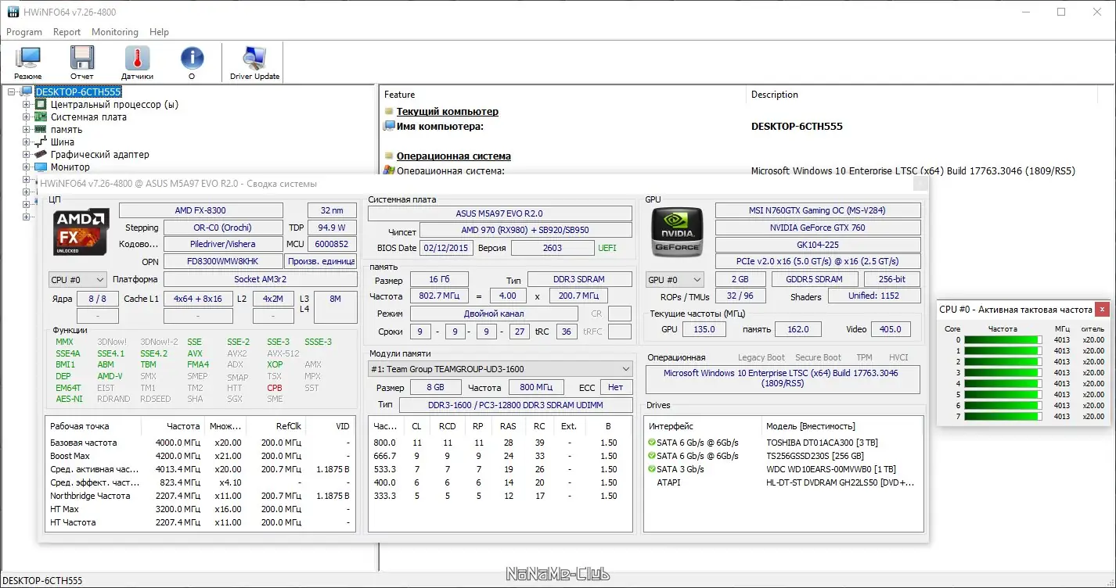Click the card icon beside Графический адаптер
The image size is (1116, 588).
point(41,155)
